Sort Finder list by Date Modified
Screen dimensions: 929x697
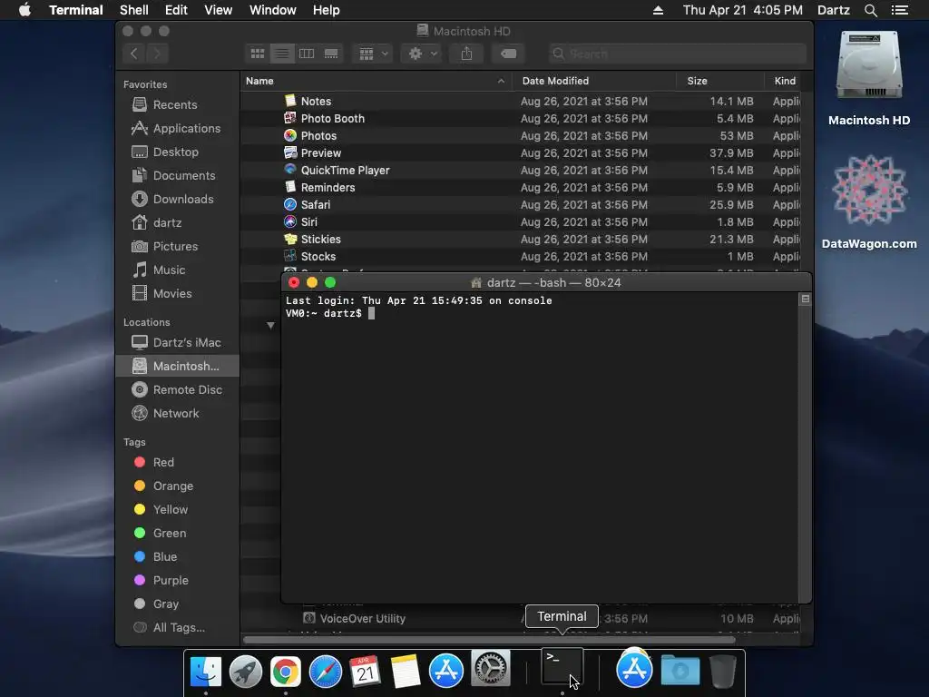pos(594,81)
